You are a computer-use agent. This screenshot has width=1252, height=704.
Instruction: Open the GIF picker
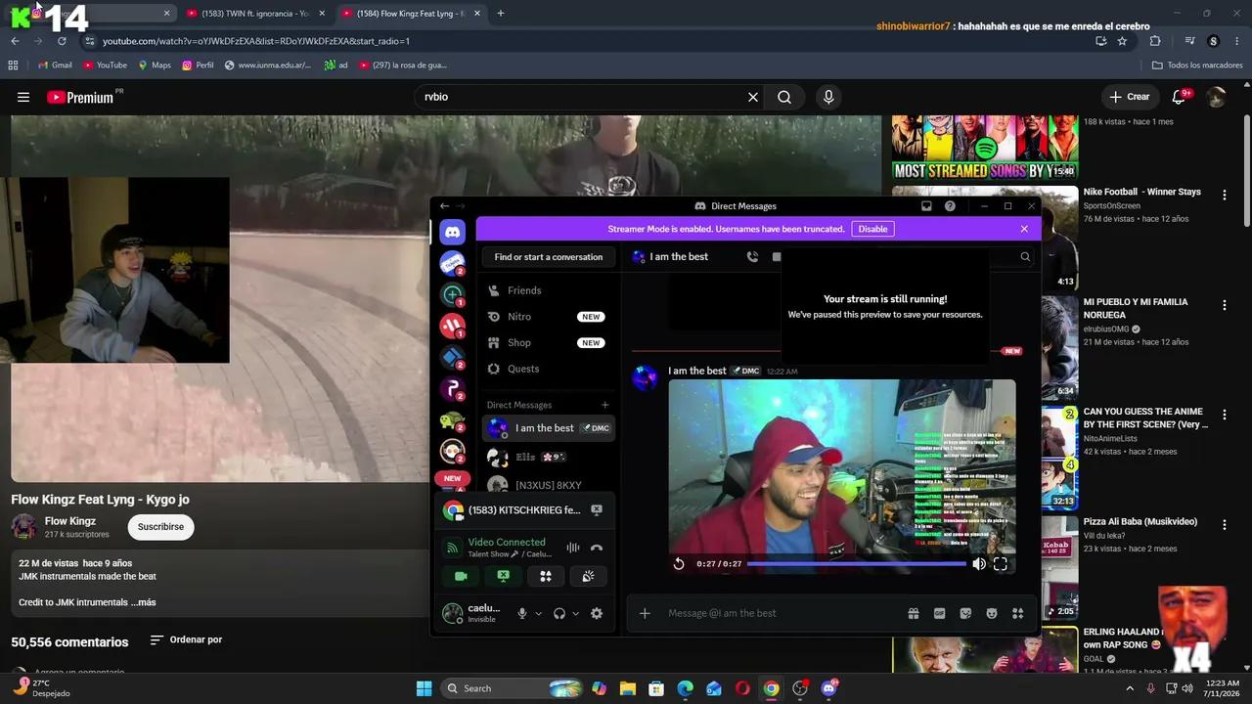(x=939, y=613)
